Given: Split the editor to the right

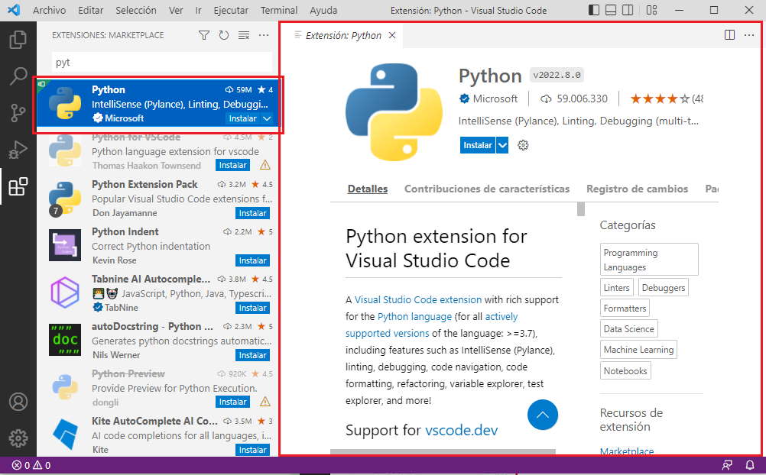Looking at the screenshot, I should pyautogui.click(x=729, y=35).
